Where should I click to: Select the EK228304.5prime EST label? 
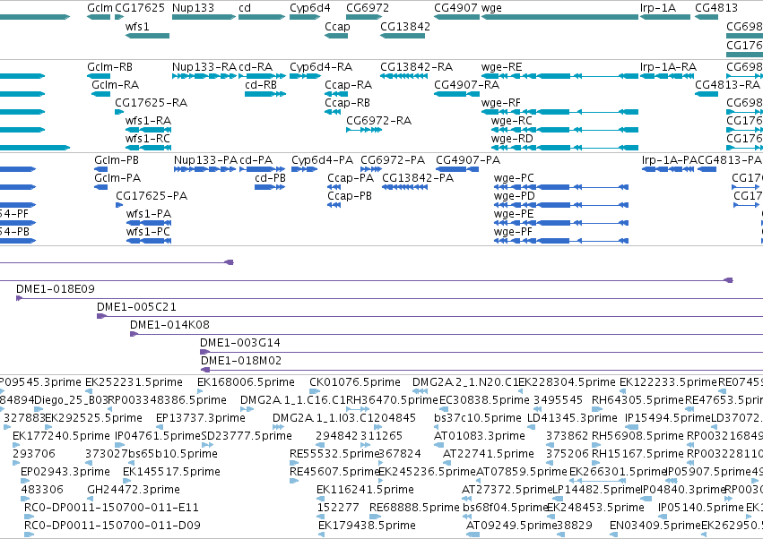567,382
